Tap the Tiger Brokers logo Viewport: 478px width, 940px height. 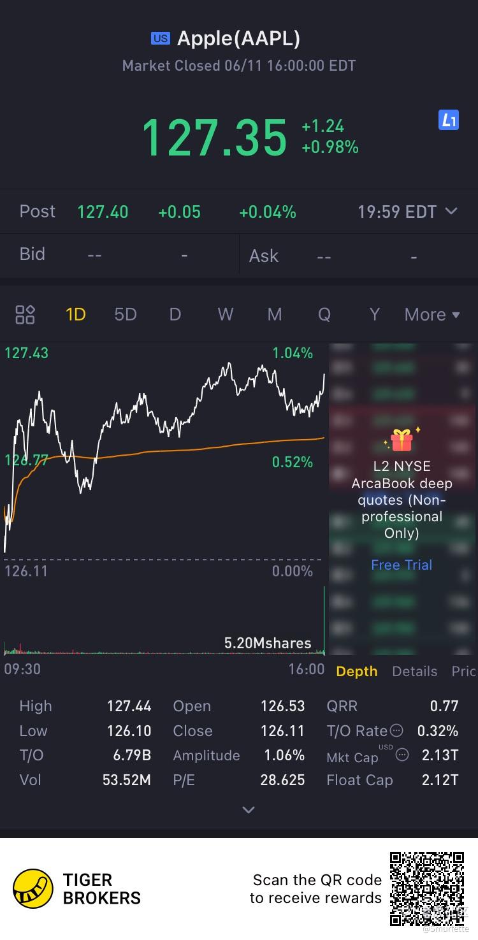[33, 888]
